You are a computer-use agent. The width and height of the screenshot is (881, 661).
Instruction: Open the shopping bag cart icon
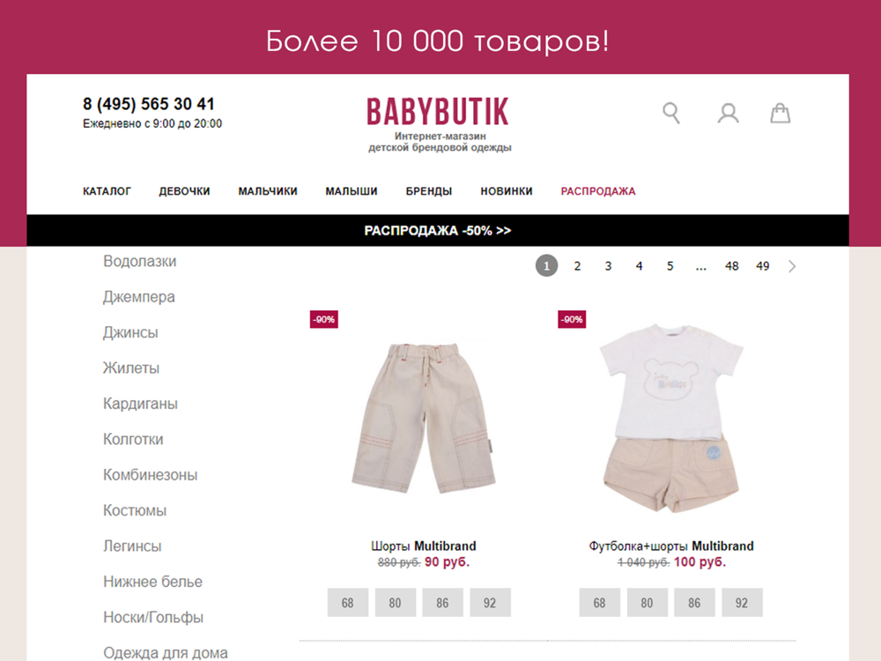click(x=780, y=113)
